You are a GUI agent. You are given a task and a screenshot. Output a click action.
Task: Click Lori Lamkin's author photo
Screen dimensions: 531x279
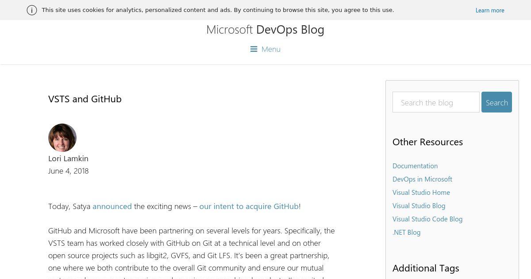point(62,138)
